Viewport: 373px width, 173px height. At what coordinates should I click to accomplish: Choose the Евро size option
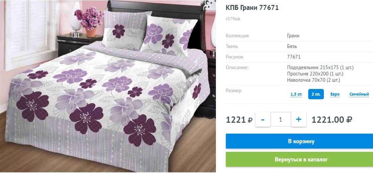point(335,94)
